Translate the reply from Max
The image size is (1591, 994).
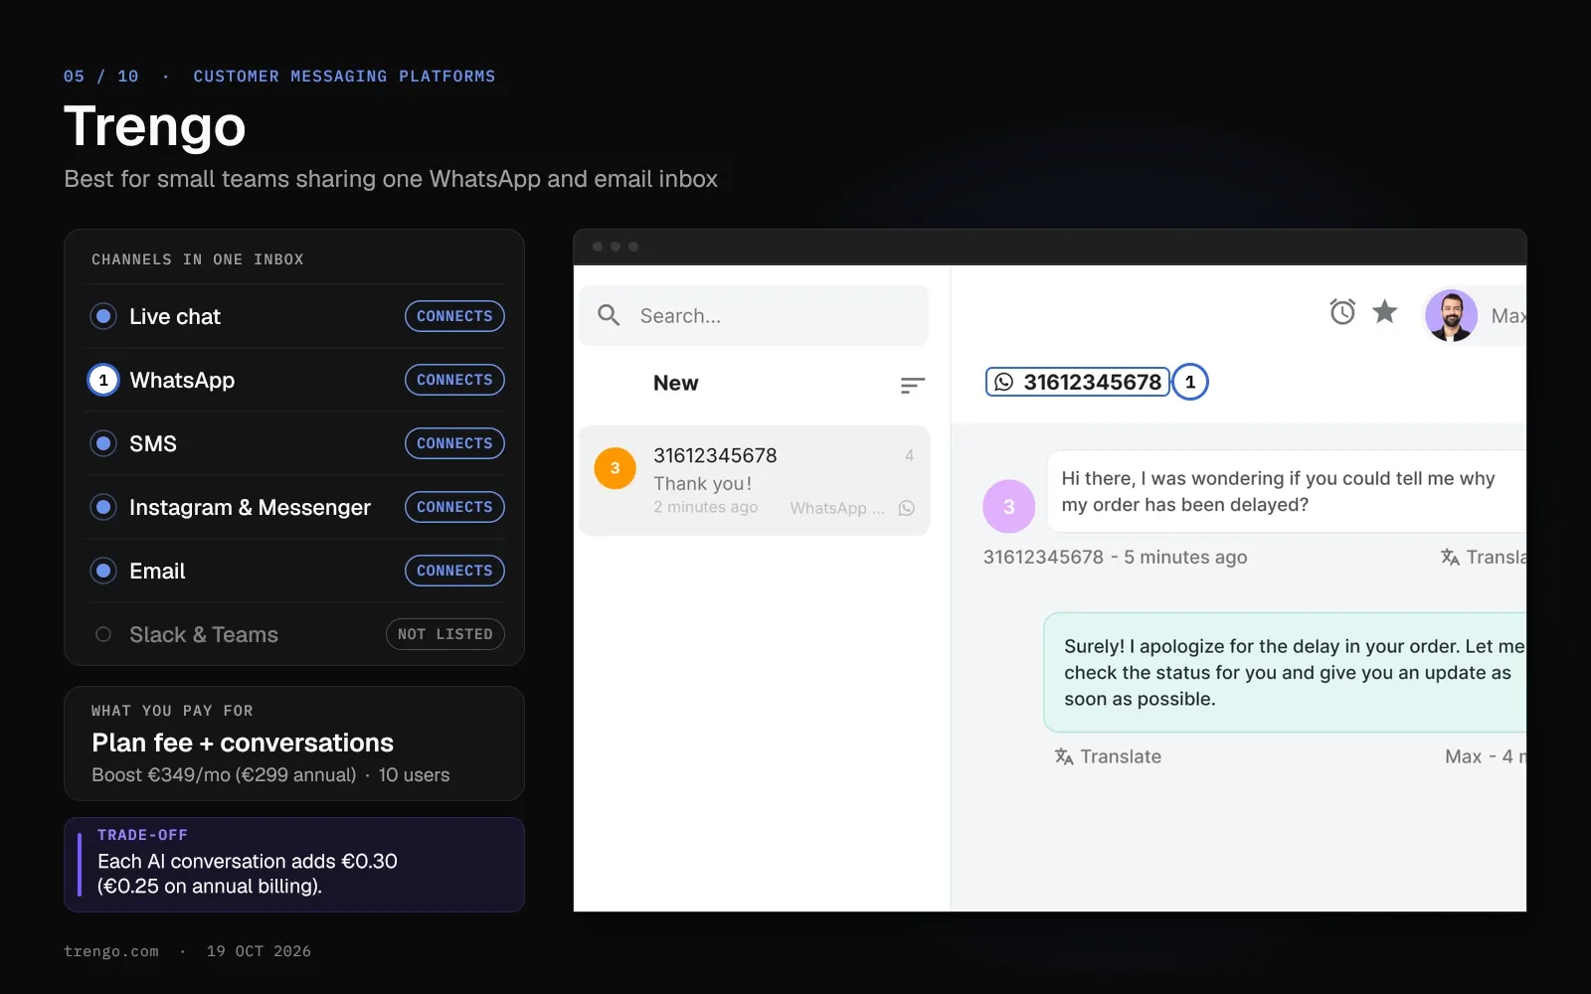(1108, 756)
